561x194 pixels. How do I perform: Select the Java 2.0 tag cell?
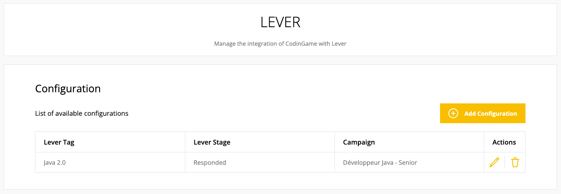55,162
